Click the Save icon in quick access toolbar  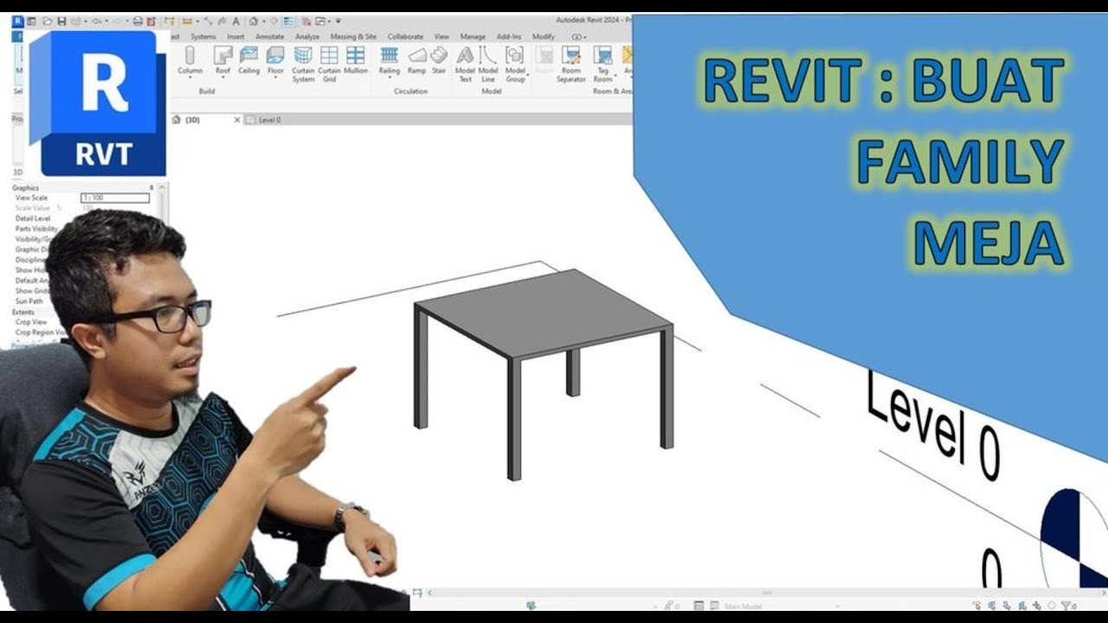pos(61,22)
